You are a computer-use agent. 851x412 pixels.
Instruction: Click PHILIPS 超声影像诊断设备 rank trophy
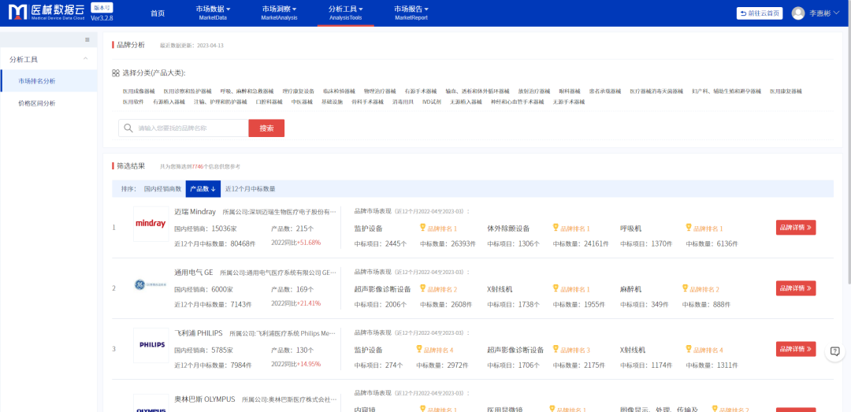pyautogui.click(x=556, y=350)
